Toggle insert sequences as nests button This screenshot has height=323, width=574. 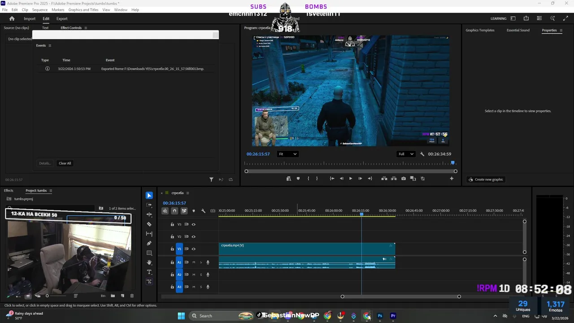165,211
